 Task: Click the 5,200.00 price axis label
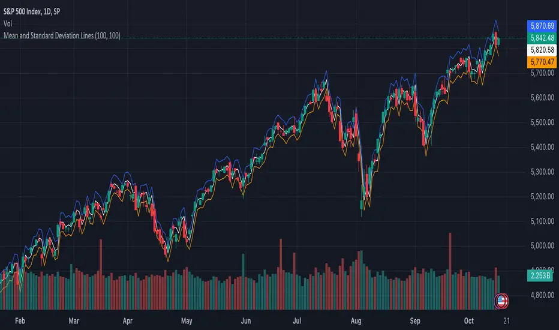[542, 197]
